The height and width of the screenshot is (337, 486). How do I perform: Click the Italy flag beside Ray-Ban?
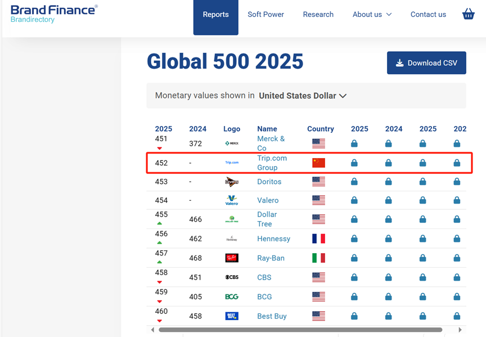click(318, 258)
